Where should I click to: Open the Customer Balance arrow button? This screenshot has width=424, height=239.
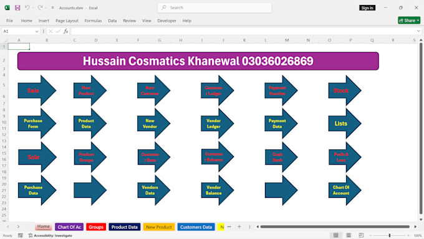218,157
